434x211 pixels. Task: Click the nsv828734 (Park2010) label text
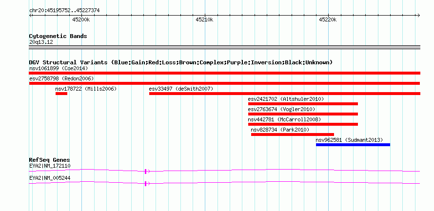280,130
